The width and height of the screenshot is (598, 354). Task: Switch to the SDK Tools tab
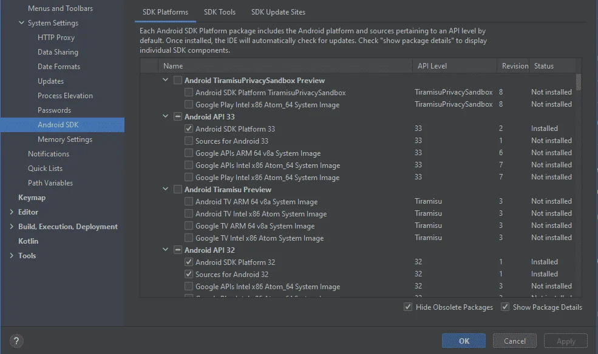click(220, 12)
